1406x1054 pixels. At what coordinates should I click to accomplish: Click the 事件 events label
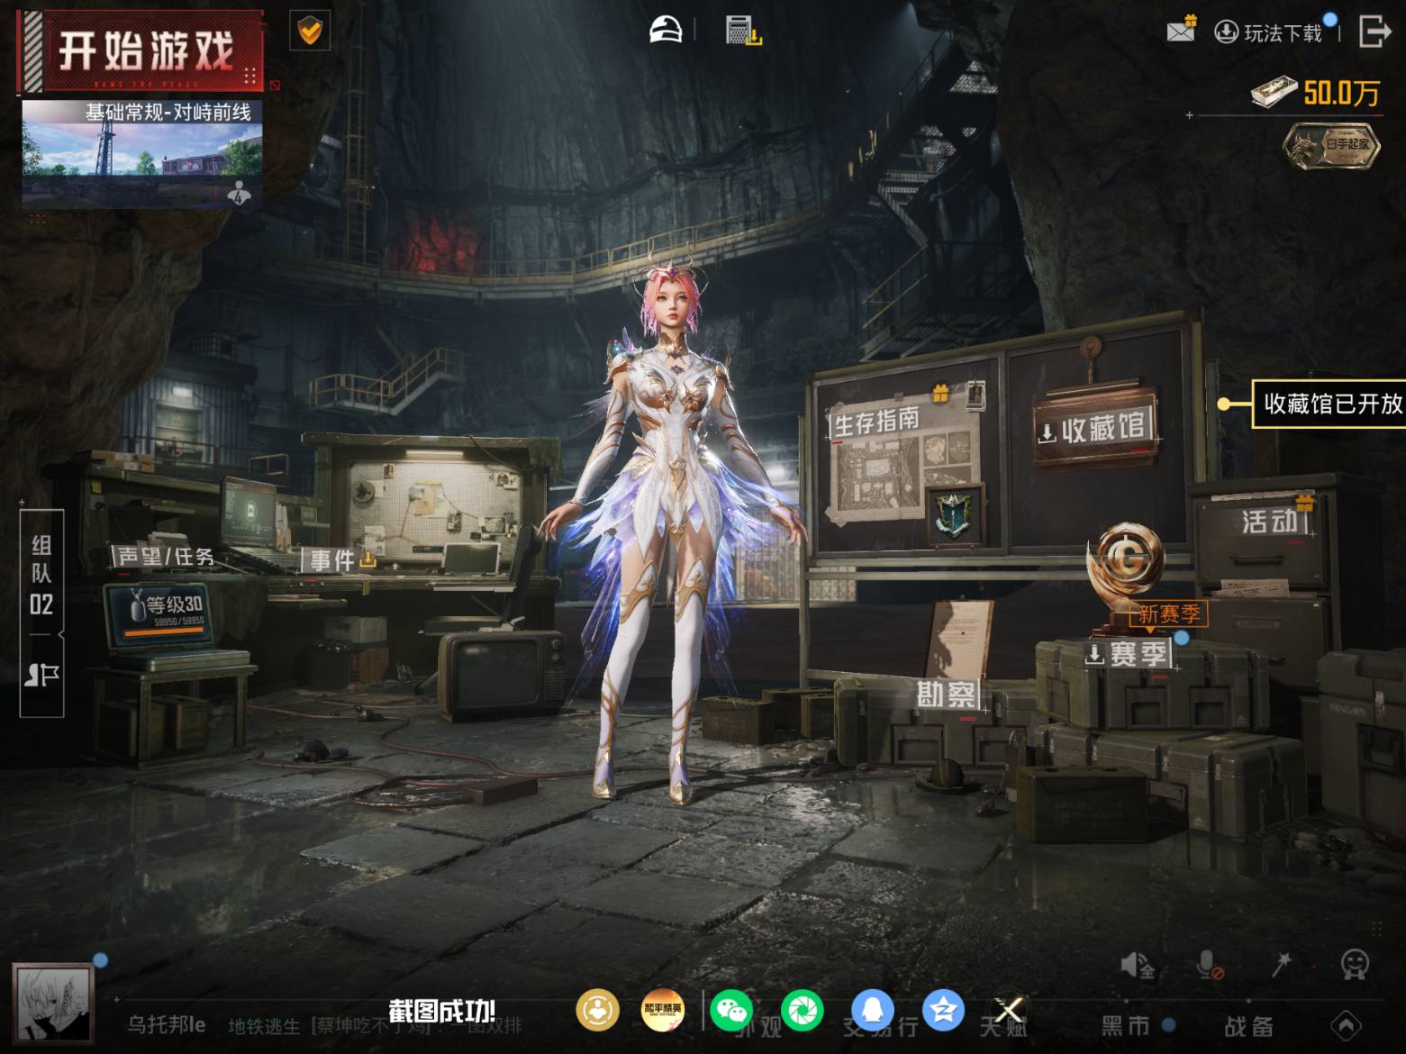[340, 559]
